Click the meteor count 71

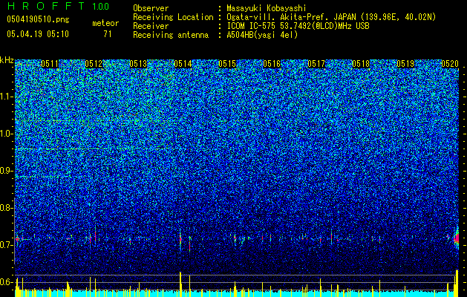point(108,34)
